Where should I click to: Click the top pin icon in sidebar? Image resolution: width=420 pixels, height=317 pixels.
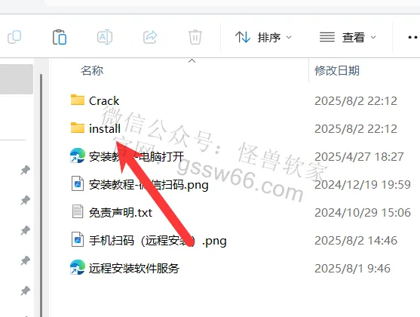[x=26, y=170]
